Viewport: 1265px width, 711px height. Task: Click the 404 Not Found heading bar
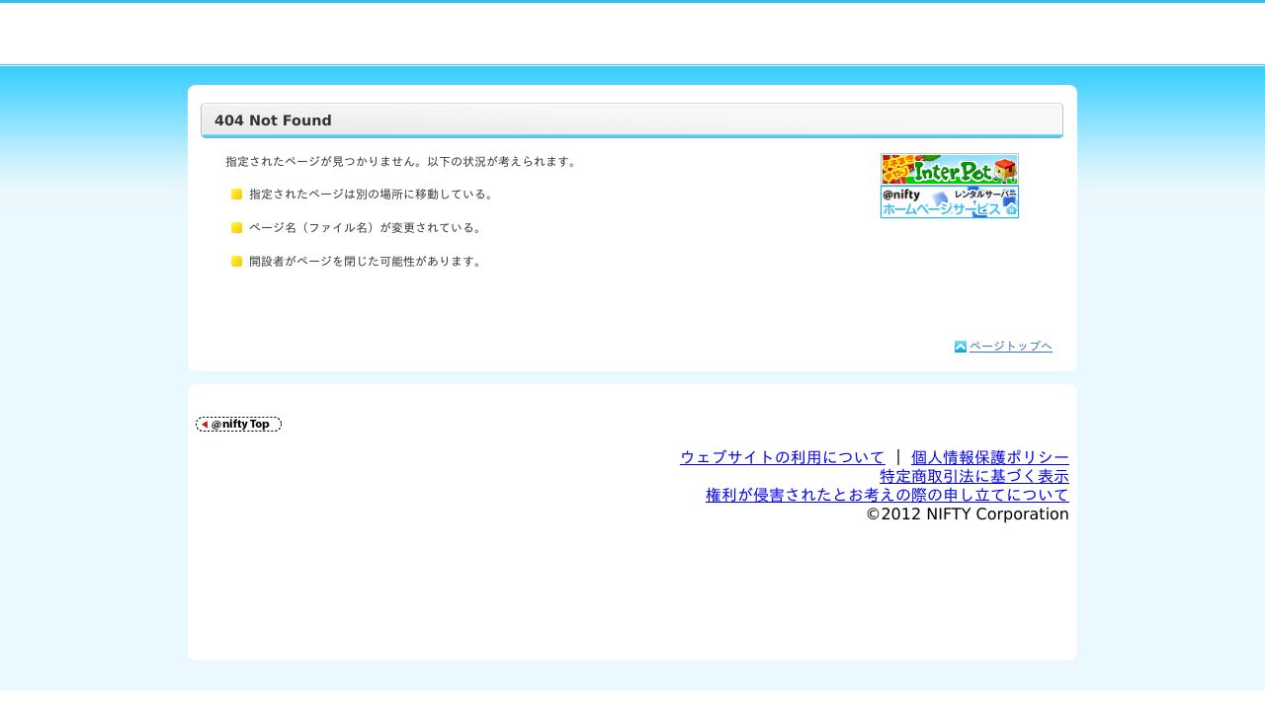(632, 120)
